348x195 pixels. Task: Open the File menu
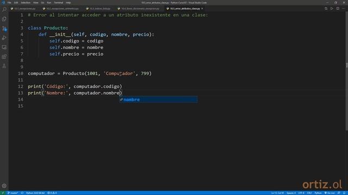click(9, 3)
